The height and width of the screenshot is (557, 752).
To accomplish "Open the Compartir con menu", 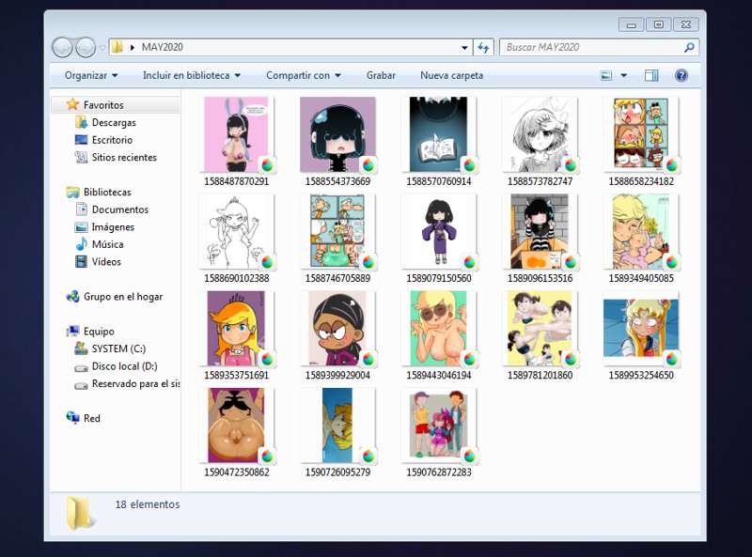I will point(303,75).
